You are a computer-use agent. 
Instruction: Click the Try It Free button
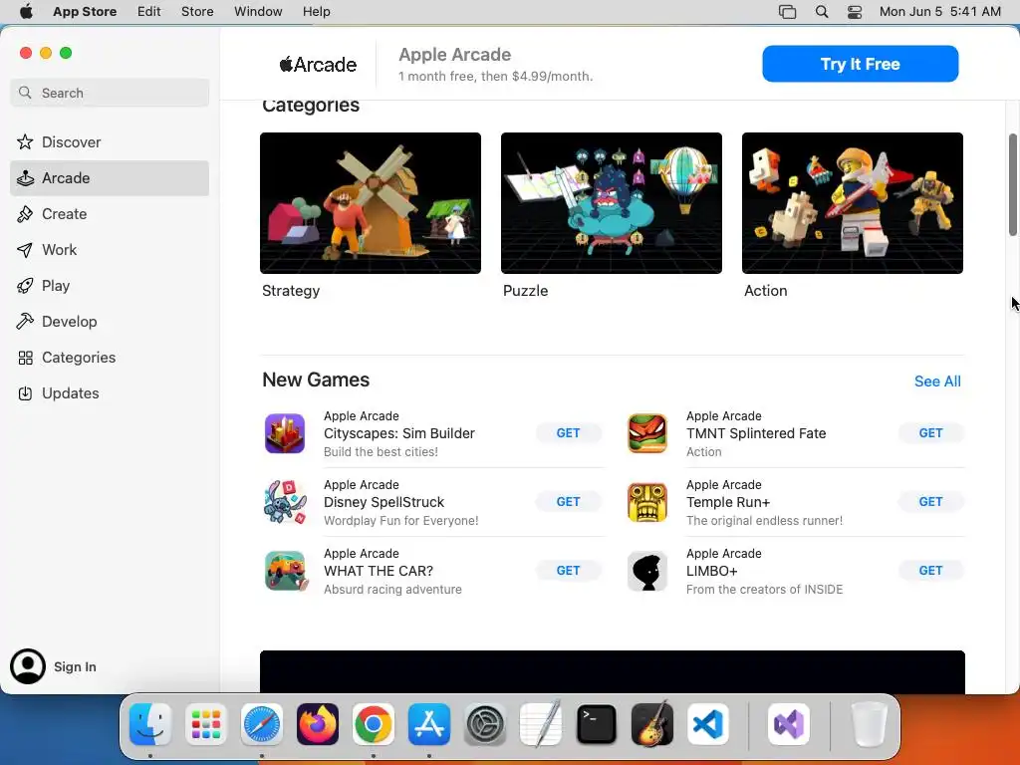pyautogui.click(x=860, y=64)
